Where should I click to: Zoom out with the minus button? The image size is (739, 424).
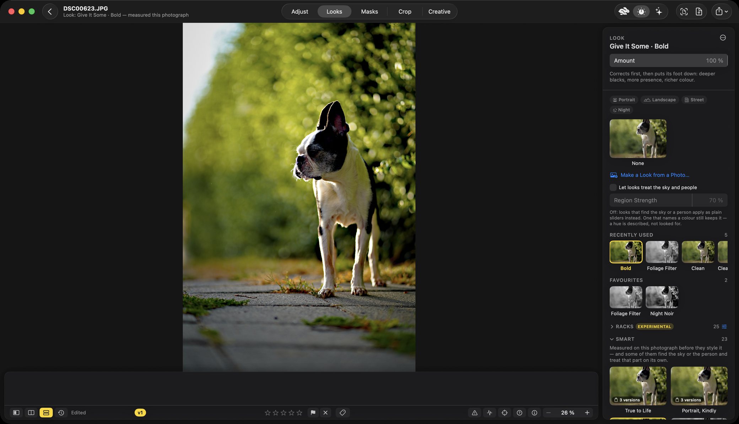[x=548, y=413]
